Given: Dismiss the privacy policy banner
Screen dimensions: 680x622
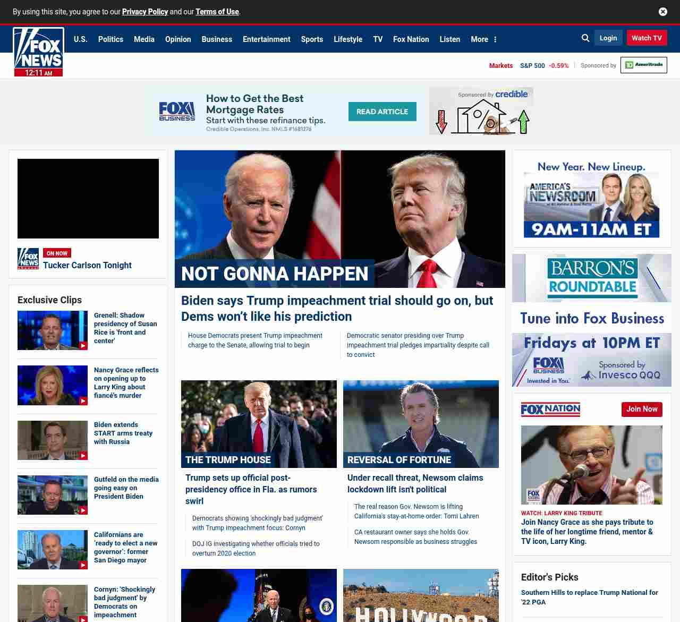Looking at the screenshot, I should [662, 12].
